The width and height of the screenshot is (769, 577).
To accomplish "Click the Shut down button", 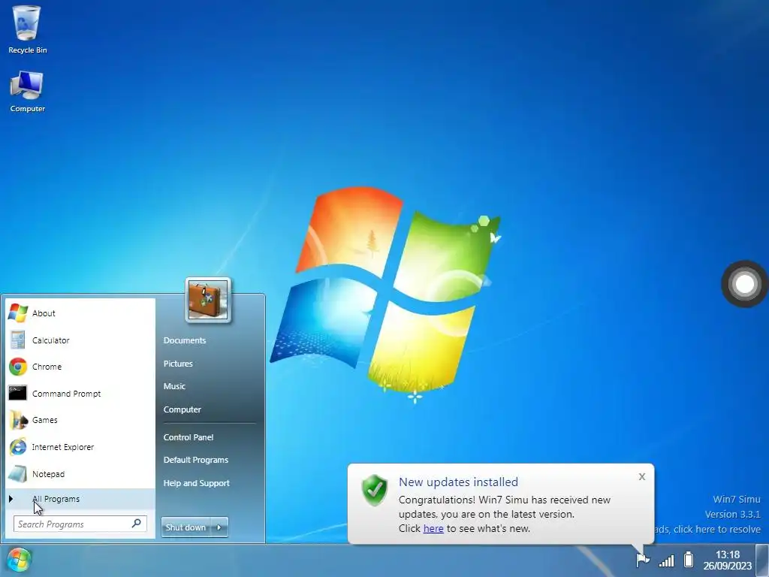I will (x=186, y=527).
